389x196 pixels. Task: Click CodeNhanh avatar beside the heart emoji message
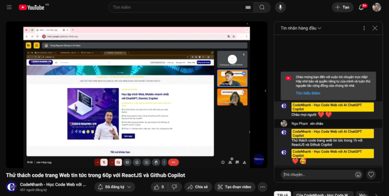coord(284,152)
